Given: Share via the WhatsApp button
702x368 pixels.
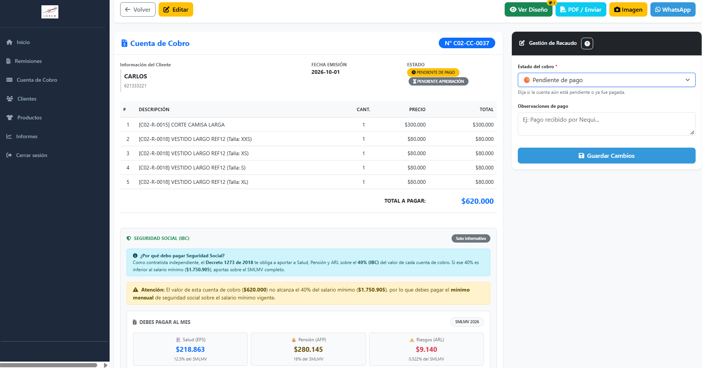Looking at the screenshot, I should (x=673, y=9).
